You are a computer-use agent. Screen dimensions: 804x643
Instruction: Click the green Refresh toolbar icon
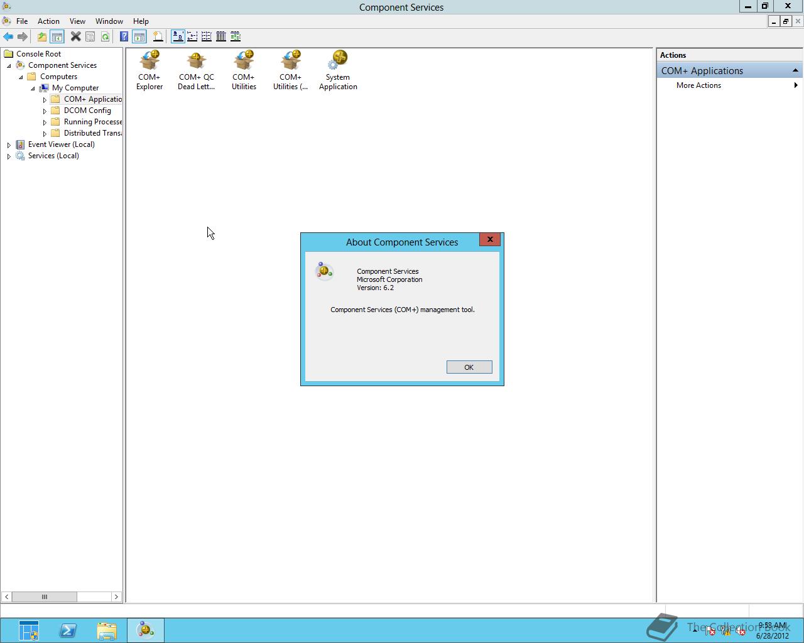(x=105, y=36)
